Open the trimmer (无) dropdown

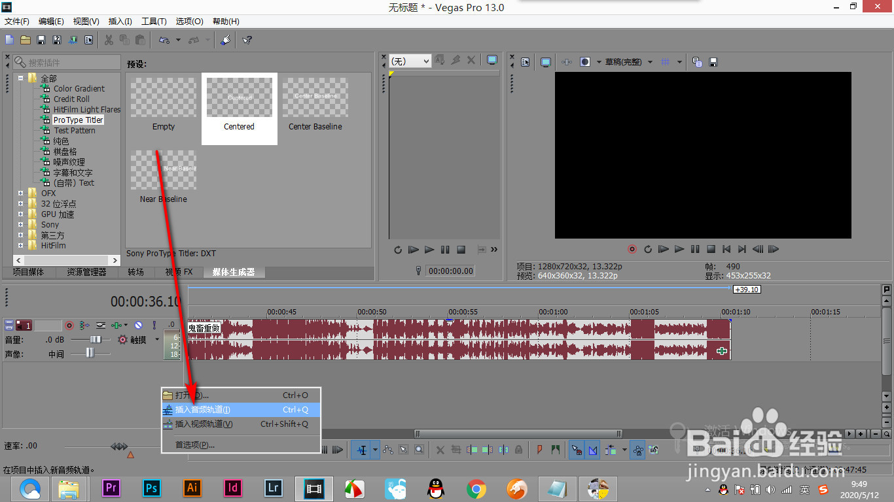(410, 61)
